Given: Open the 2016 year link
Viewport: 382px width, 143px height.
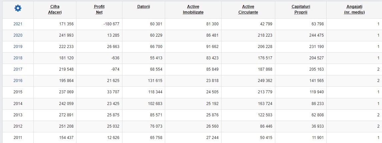Looking at the screenshot, I should point(18,81).
